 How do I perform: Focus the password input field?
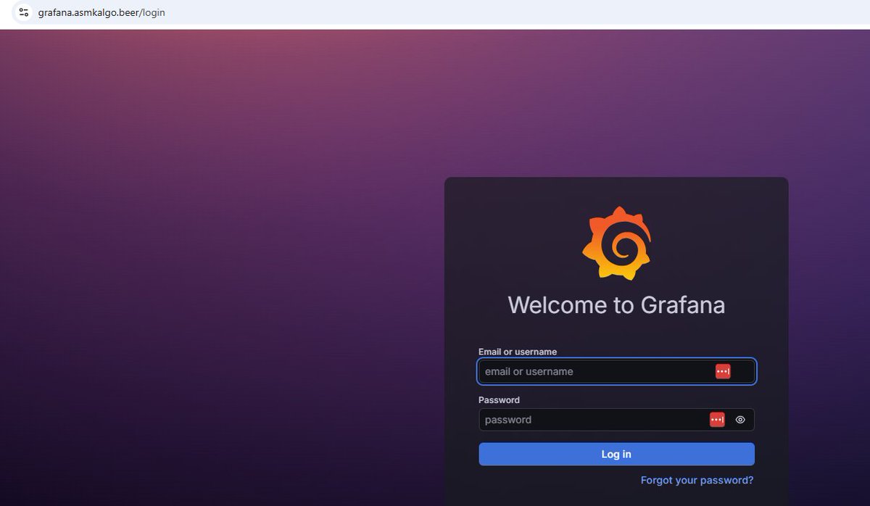click(x=616, y=420)
